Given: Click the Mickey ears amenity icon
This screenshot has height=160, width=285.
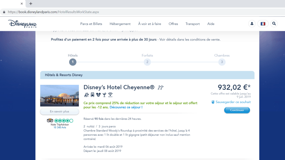Looking at the screenshot, I should (x=98, y=95).
